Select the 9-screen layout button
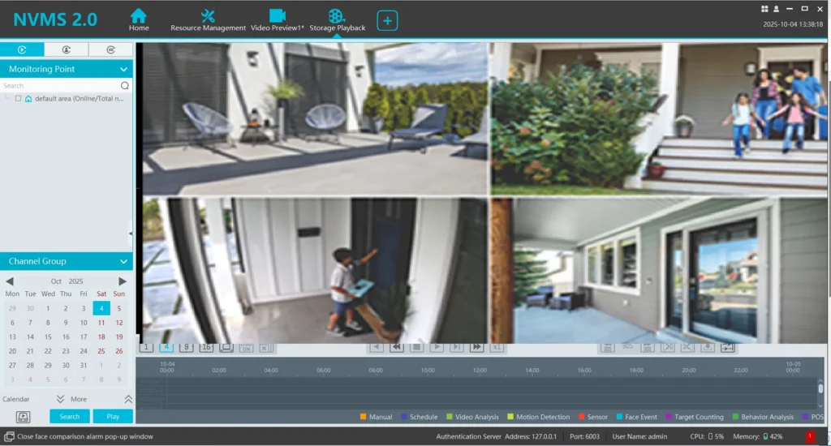831x446 pixels. click(186, 347)
